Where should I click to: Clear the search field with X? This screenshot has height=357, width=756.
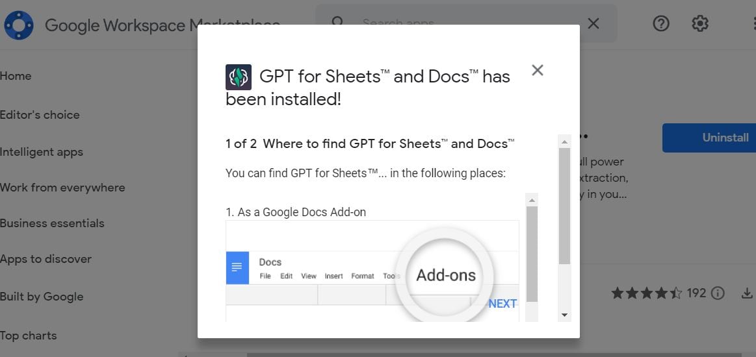tap(593, 23)
